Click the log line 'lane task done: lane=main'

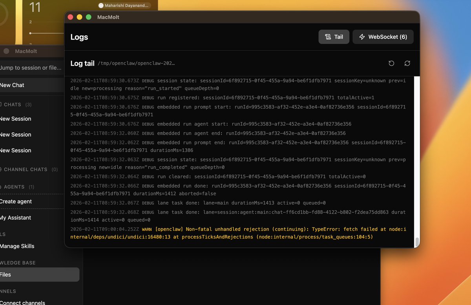(198, 203)
